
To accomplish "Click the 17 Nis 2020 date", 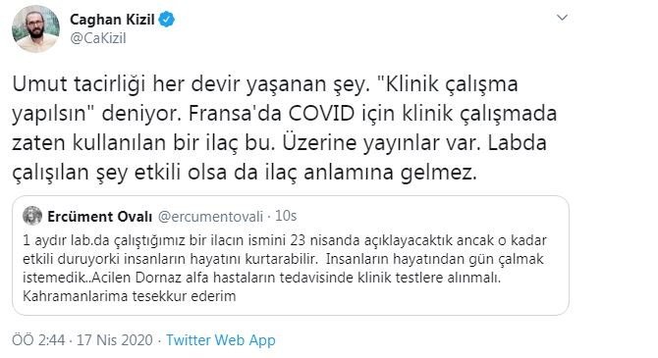I will click(x=115, y=340).
